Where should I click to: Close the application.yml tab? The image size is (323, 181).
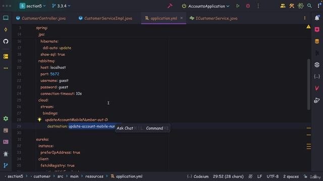click(181, 18)
